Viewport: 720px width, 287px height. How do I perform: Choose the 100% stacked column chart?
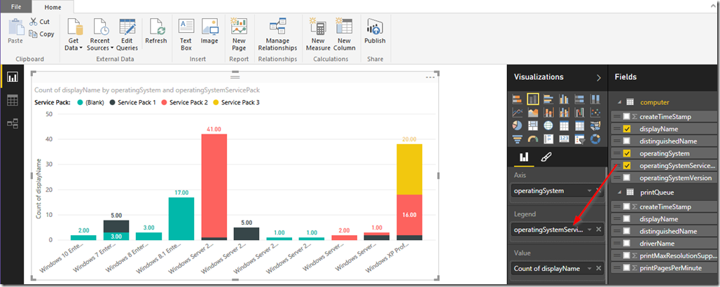[x=595, y=99]
